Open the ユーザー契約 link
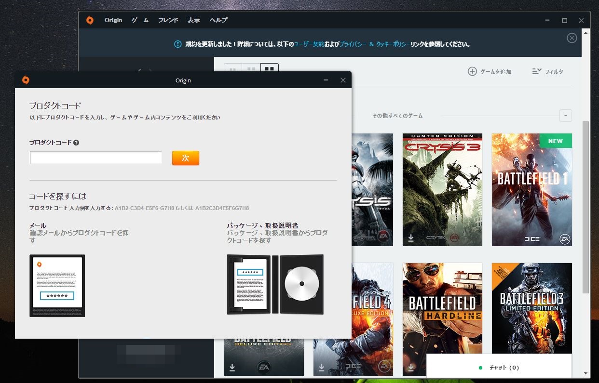The height and width of the screenshot is (383, 599). (x=309, y=44)
